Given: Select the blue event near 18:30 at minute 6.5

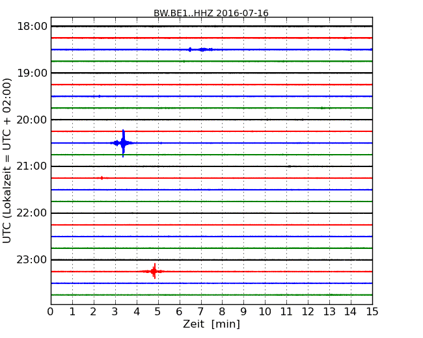Looking at the screenshot, I should (x=190, y=49).
